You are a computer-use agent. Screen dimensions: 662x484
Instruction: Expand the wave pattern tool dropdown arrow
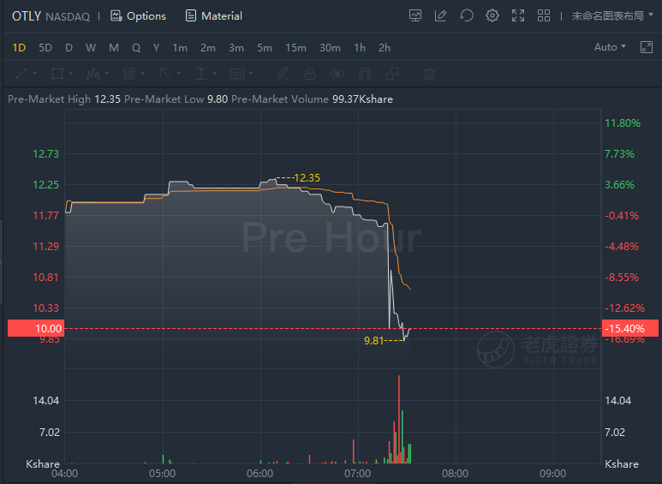pos(107,74)
